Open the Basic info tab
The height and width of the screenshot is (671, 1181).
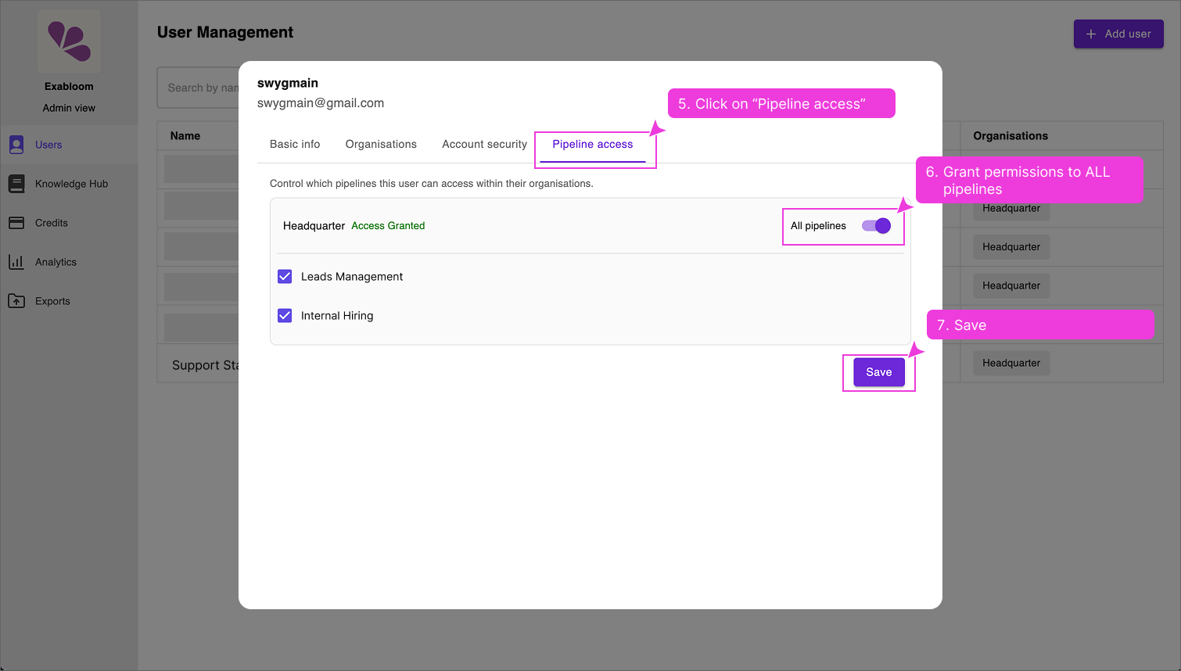coord(294,144)
